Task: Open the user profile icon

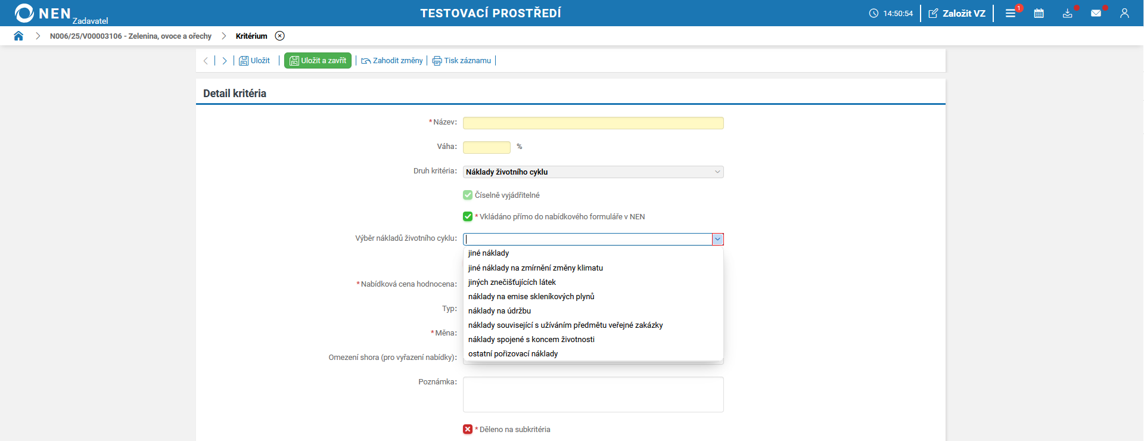Action: tap(1124, 13)
